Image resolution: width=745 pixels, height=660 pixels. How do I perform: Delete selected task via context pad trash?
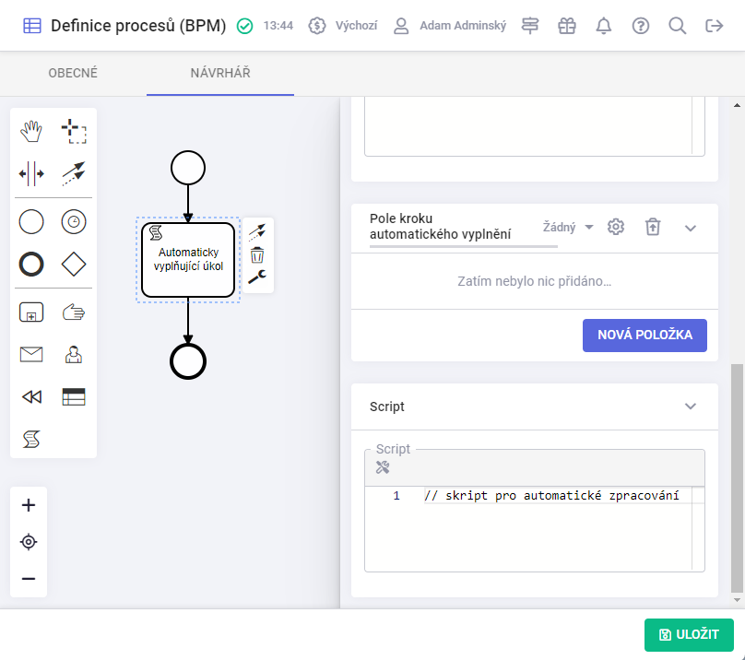click(257, 255)
